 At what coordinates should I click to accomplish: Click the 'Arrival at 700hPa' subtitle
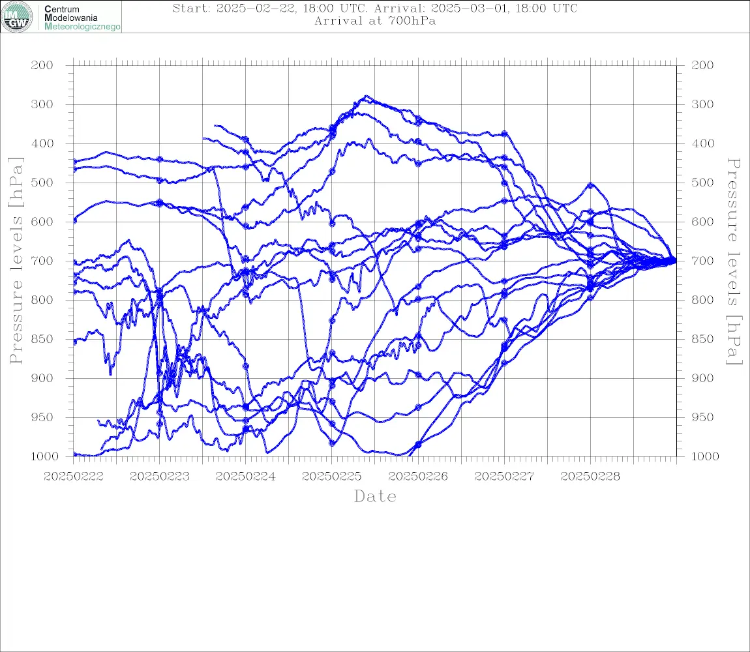click(x=375, y=21)
